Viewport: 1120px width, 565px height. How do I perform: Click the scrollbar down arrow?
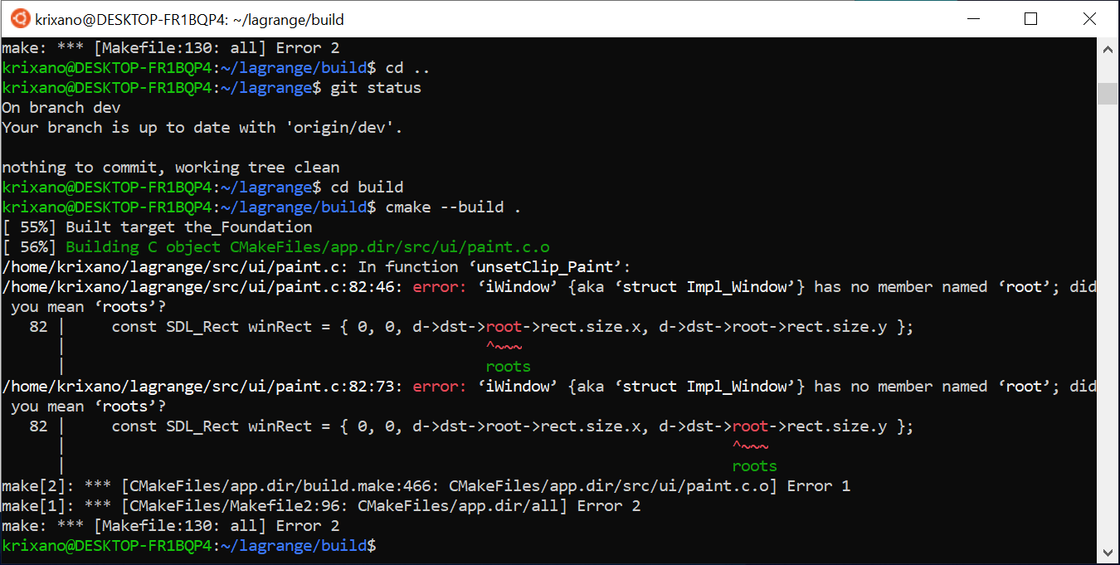tap(1107, 552)
